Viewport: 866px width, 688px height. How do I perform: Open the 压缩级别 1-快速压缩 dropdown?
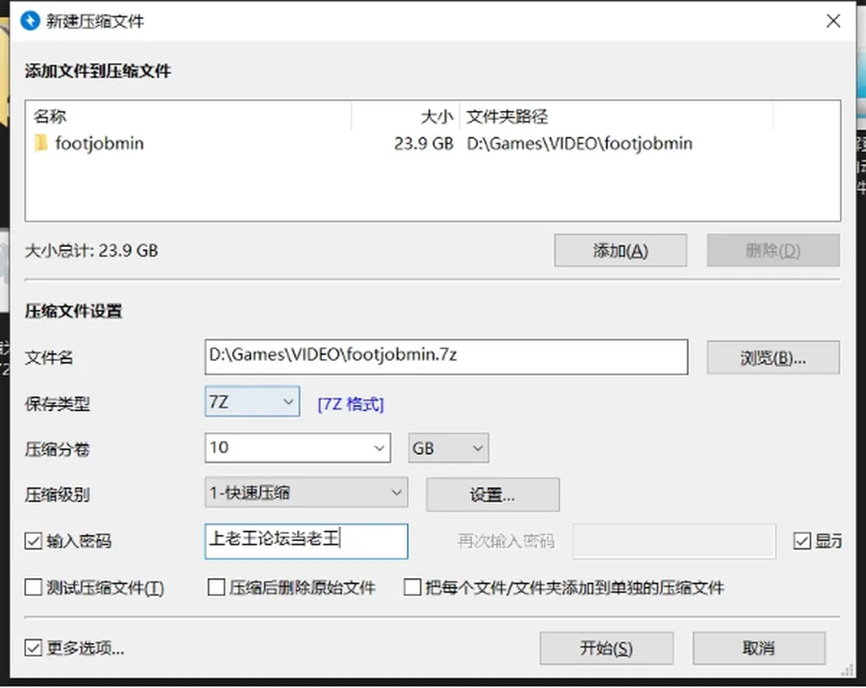307,492
